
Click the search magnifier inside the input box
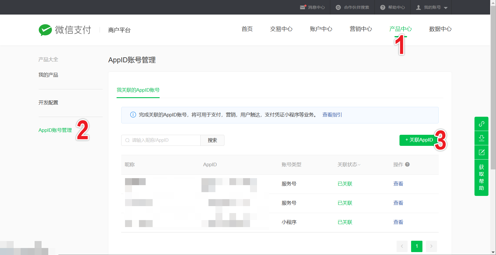127,140
